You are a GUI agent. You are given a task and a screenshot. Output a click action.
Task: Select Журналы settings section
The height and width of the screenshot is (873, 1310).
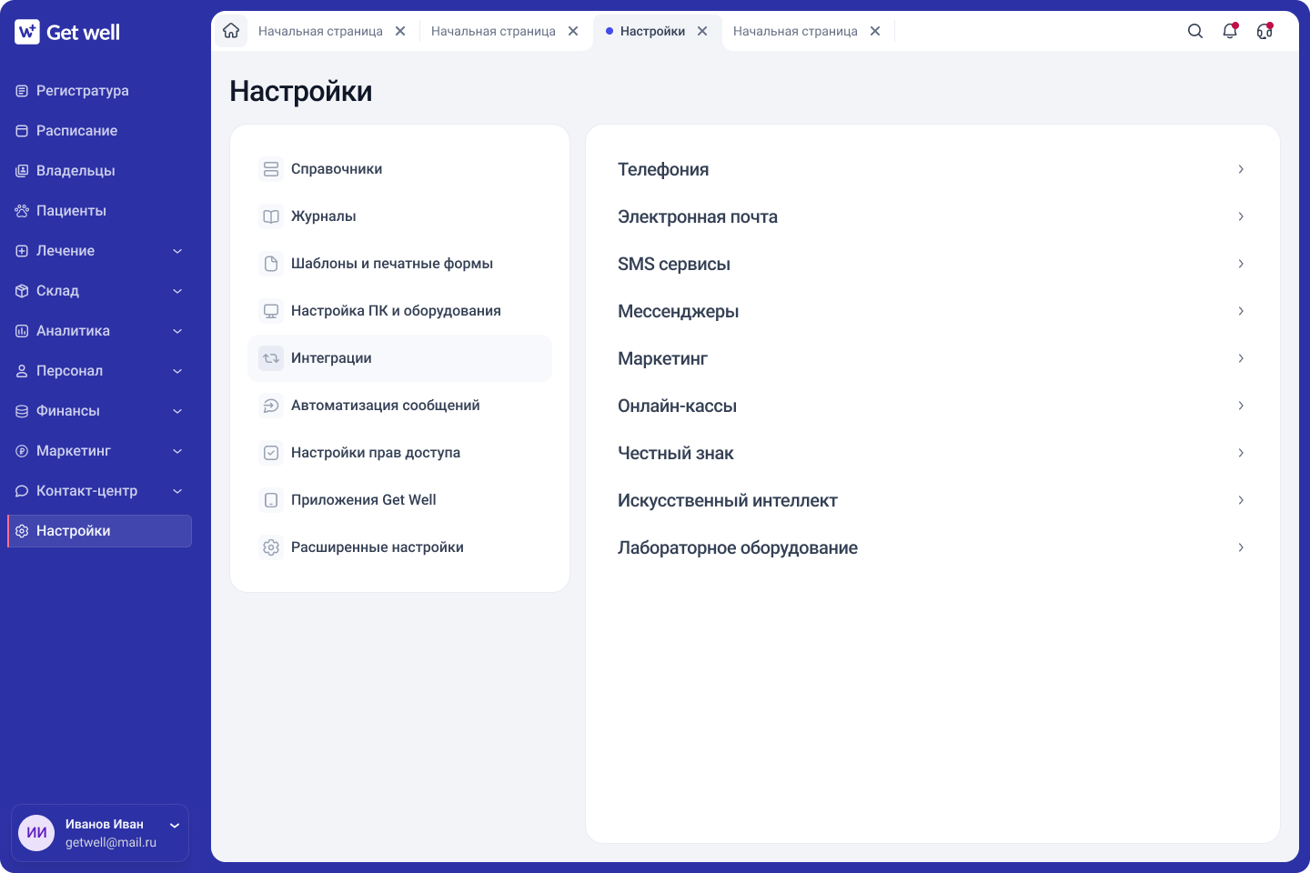399,216
